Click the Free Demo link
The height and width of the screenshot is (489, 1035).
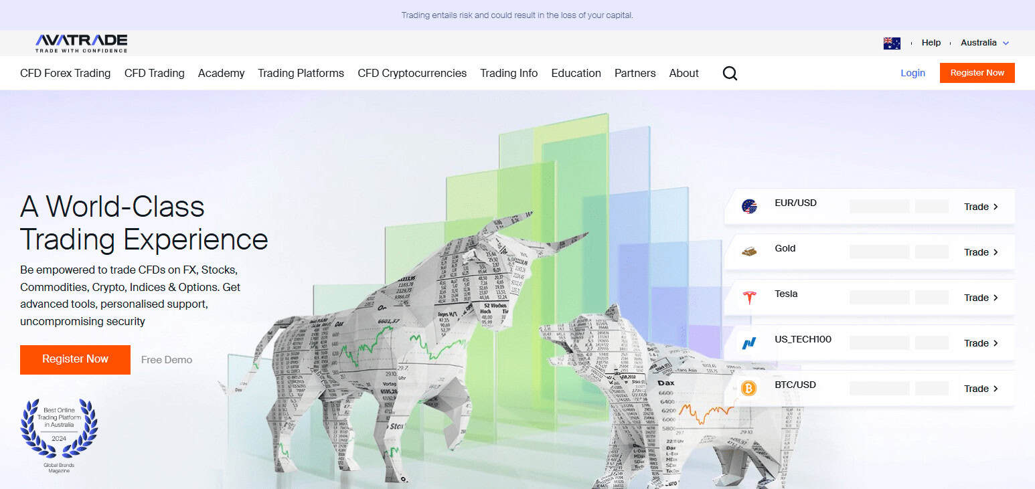pyautogui.click(x=167, y=360)
